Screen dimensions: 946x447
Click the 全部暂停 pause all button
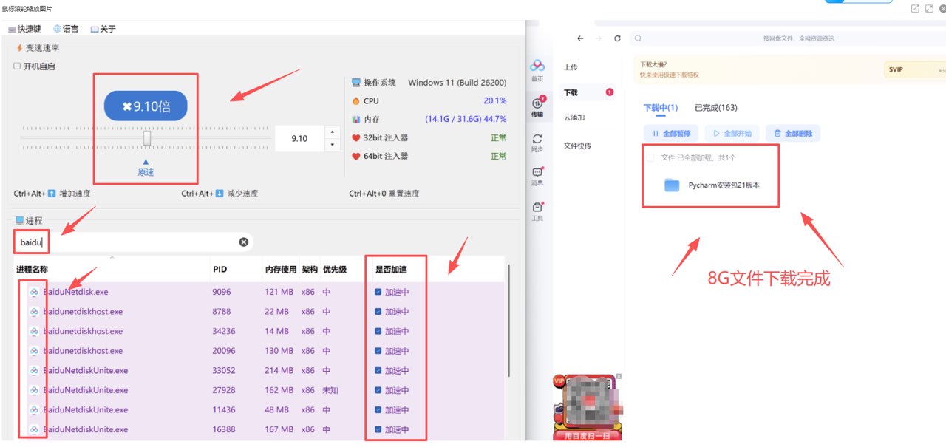pos(671,134)
